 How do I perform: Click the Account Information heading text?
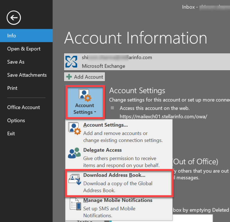coord(136,38)
